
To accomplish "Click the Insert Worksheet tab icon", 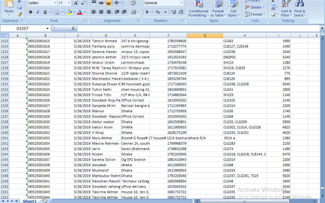I will coord(44,201).
